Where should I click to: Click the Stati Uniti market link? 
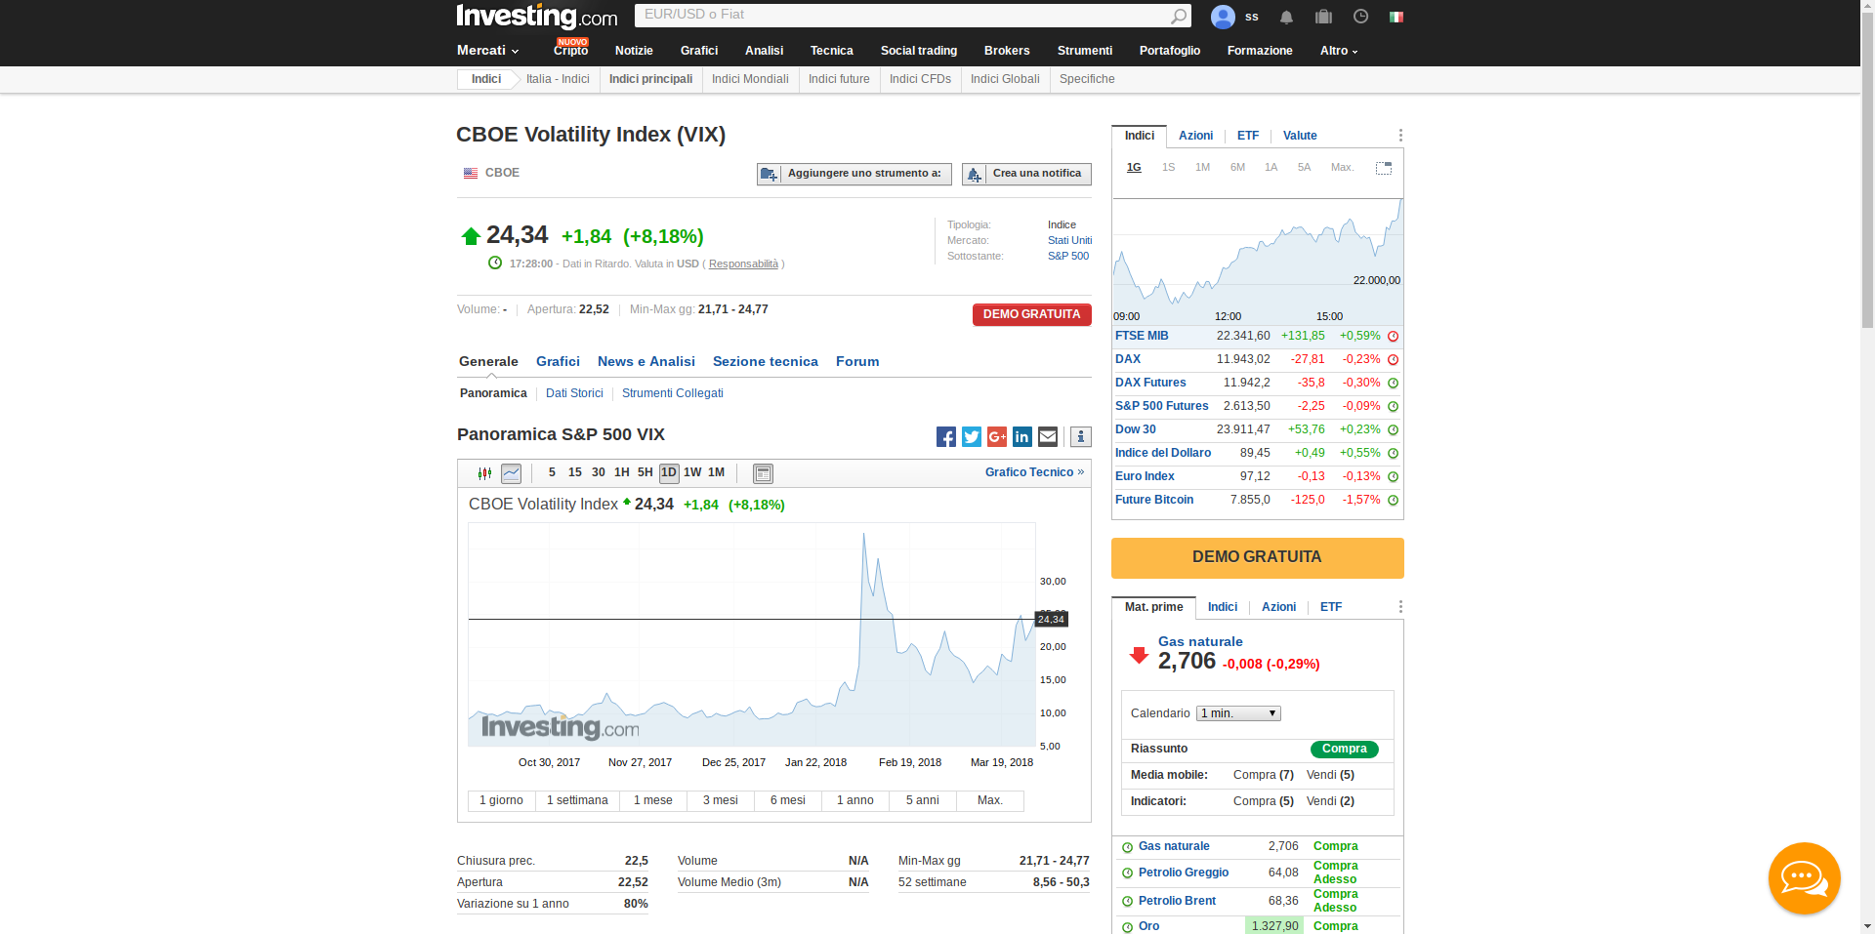pos(1069,241)
